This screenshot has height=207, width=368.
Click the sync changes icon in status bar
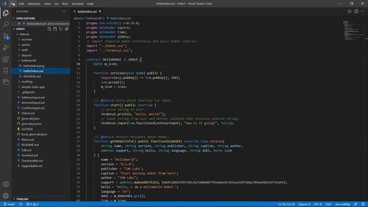point(21,204)
